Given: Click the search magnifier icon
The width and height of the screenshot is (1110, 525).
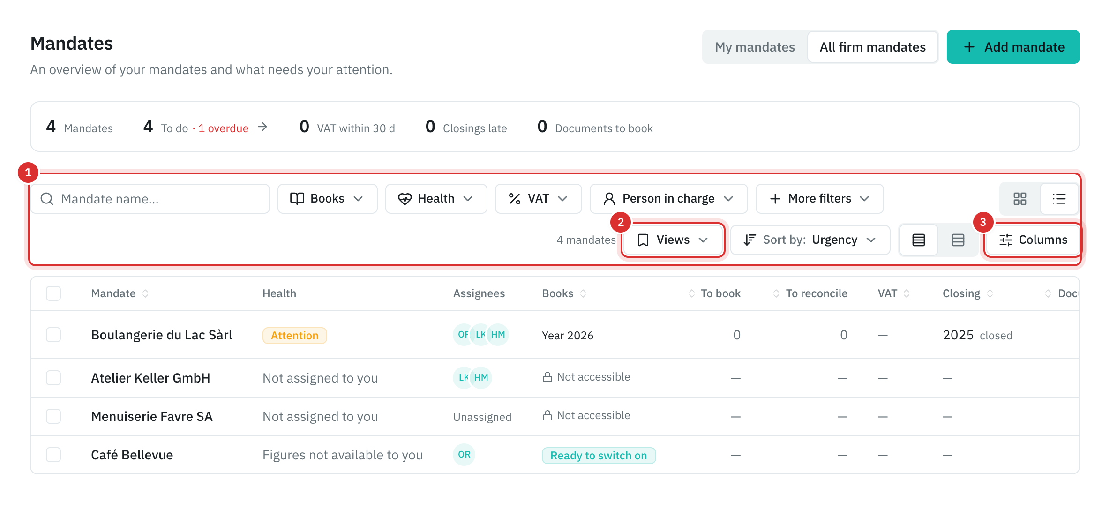Looking at the screenshot, I should (47, 199).
